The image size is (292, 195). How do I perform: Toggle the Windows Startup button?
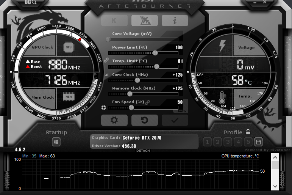click(x=56, y=142)
